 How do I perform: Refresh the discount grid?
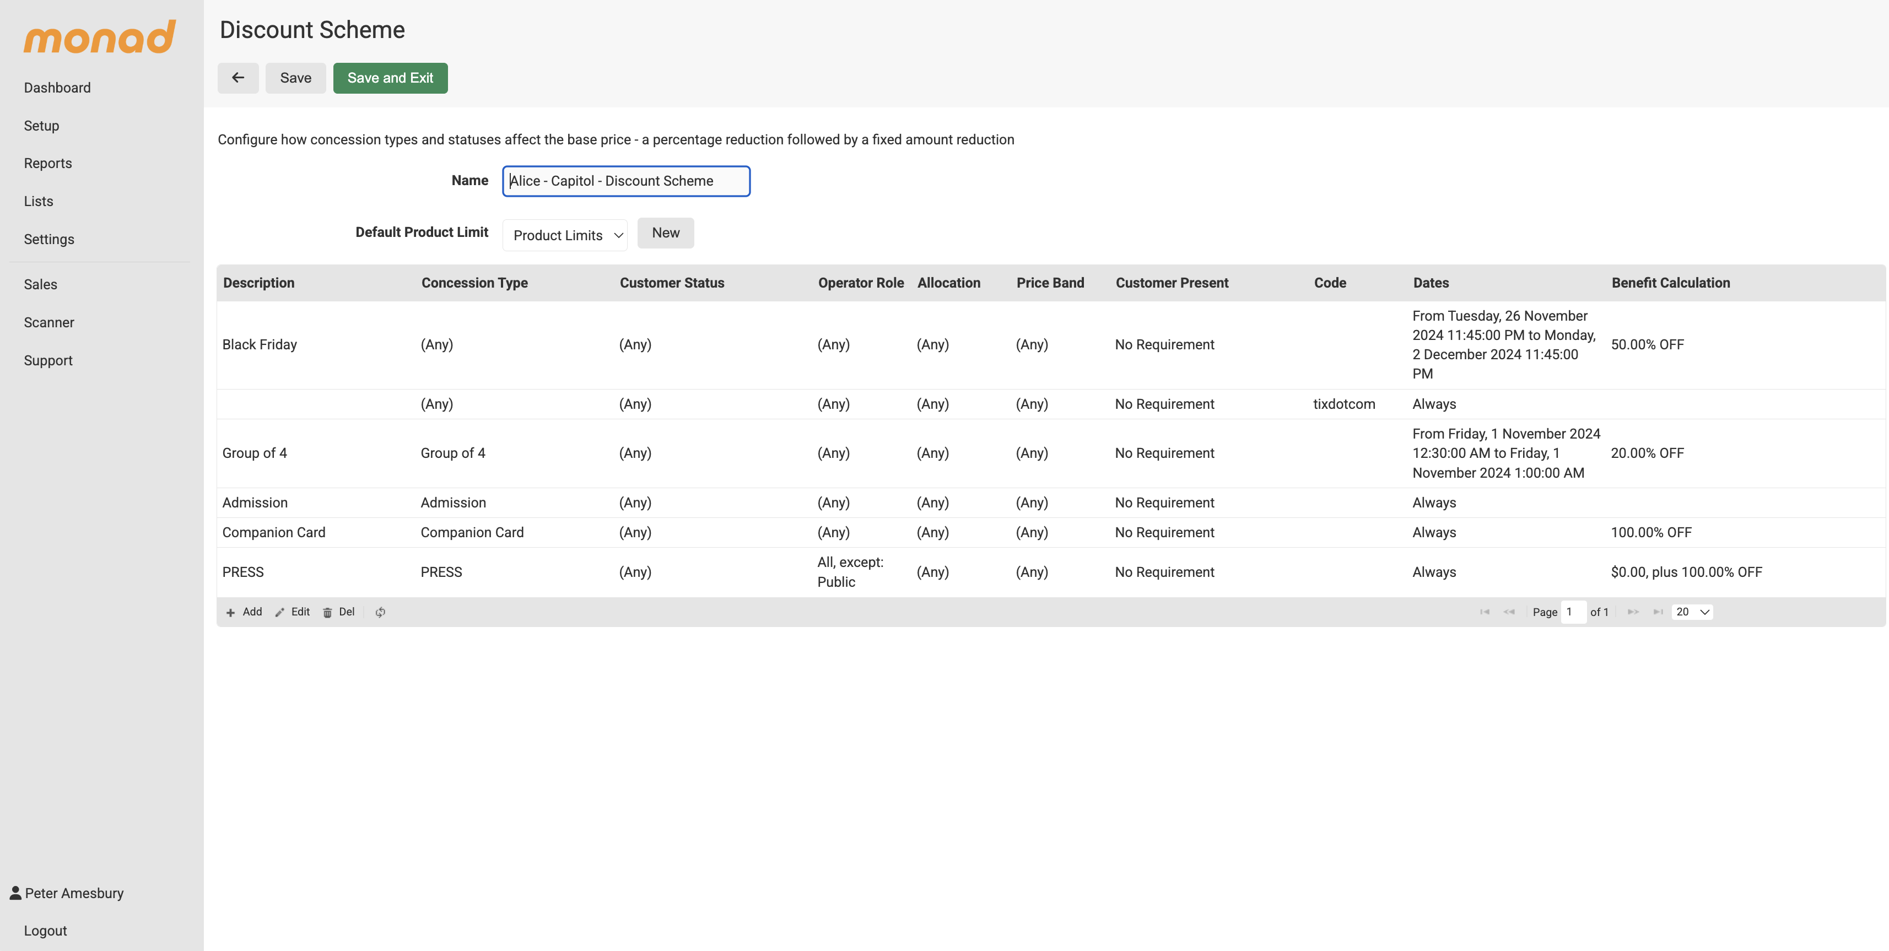[380, 612]
